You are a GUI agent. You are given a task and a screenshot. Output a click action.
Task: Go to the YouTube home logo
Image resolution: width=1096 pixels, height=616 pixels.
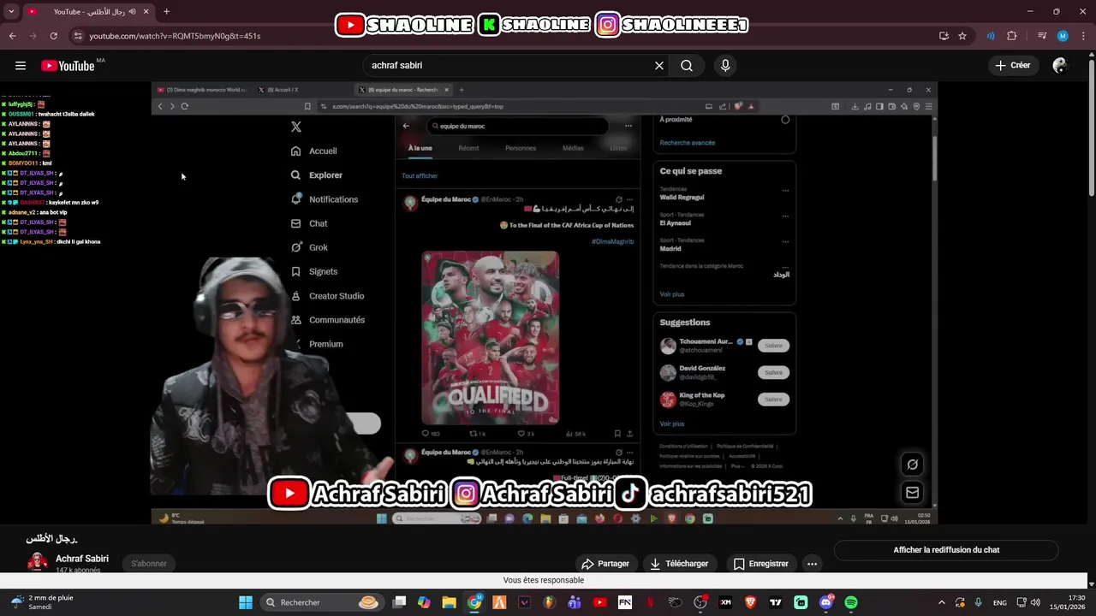coord(68,66)
